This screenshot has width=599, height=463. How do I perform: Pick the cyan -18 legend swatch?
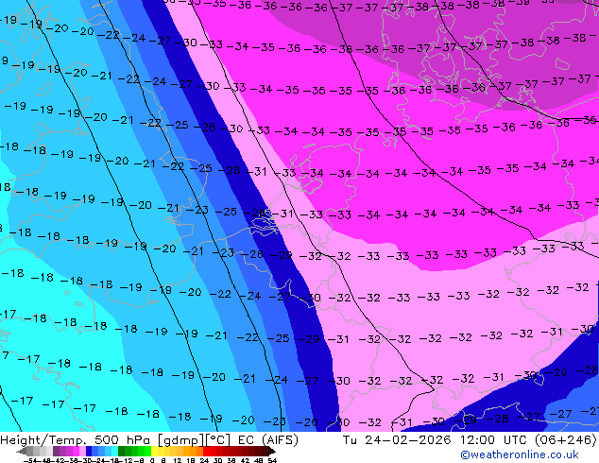coord(115,451)
